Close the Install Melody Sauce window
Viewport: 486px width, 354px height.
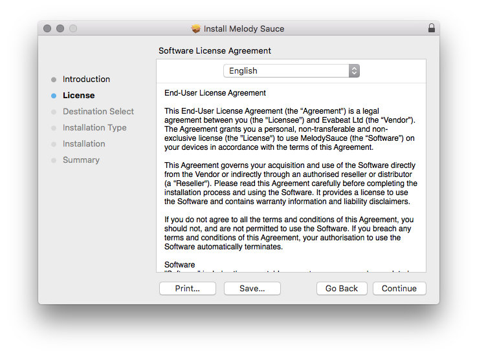(x=47, y=28)
